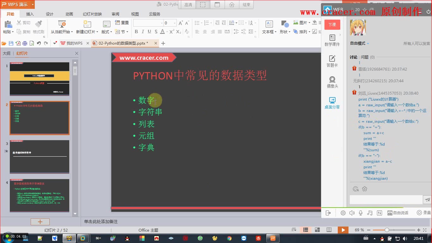
Task: Select slide 3 thumbnail
Action: pyautogui.click(x=40, y=157)
